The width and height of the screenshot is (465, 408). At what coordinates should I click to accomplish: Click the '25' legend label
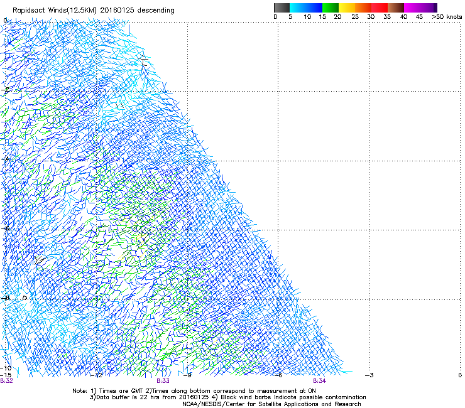(355, 17)
